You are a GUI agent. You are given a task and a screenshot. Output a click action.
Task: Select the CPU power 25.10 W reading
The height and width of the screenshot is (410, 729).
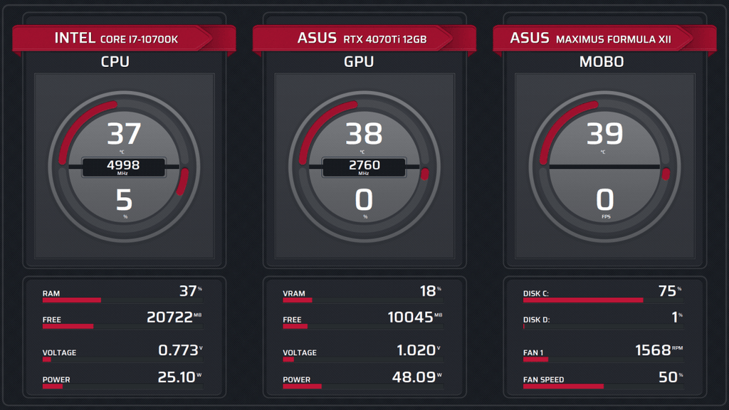(177, 377)
